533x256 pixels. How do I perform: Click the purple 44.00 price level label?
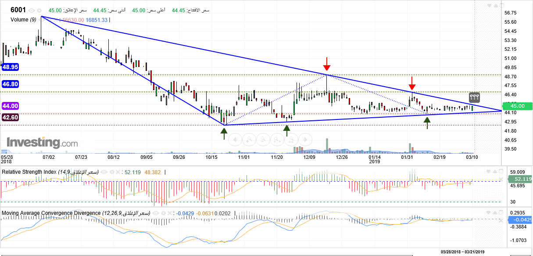click(10, 106)
